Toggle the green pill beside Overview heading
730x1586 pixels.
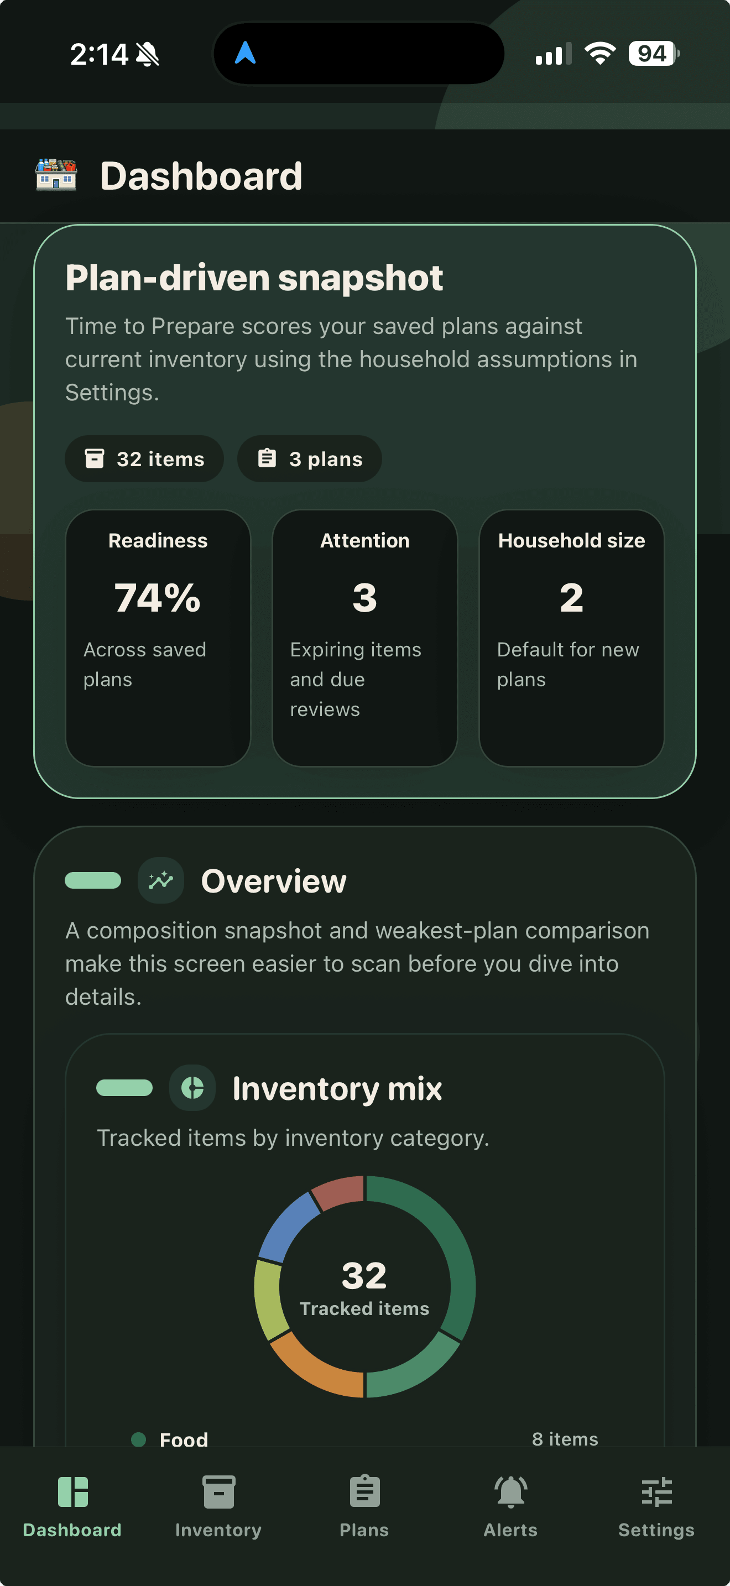point(92,880)
